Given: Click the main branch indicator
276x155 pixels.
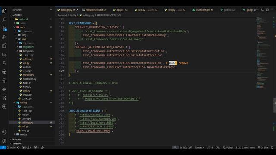Looking at the screenshot, I should tap(12, 147).
